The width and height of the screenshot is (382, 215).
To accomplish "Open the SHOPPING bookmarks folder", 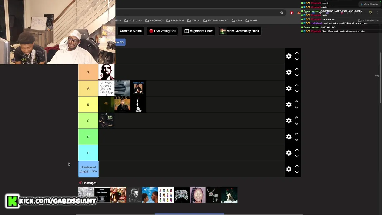I will pos(154,21).
